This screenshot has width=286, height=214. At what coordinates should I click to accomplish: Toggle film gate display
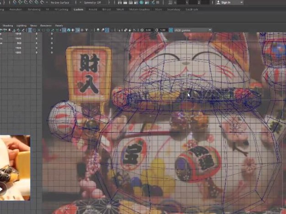[x=34, y=30]
